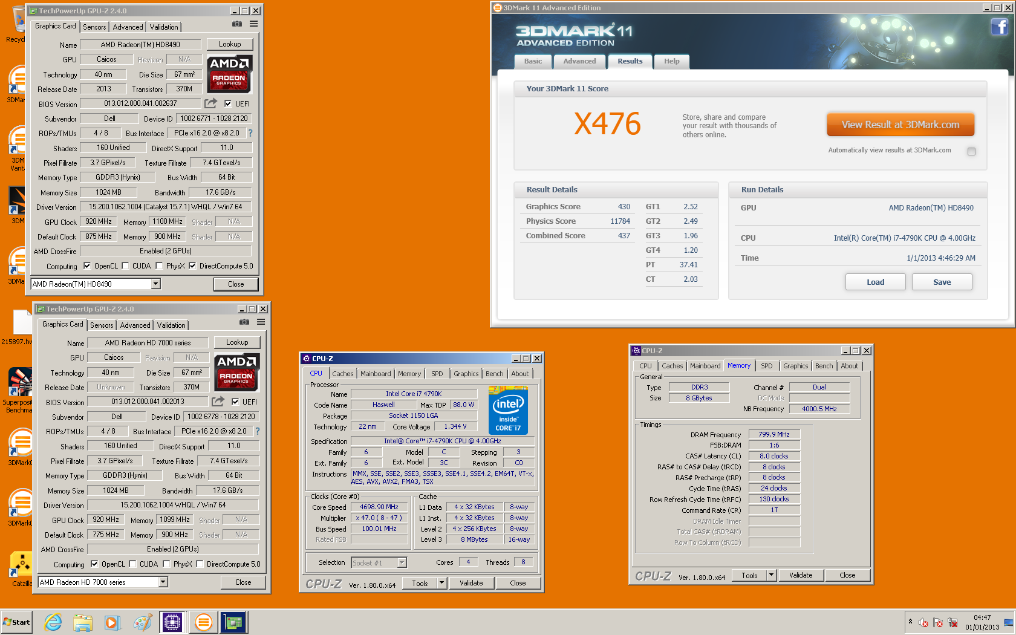Click AMD Radeon logo in HD8490 GPU-Z window

pyautogui.click(x=229, y=73)
